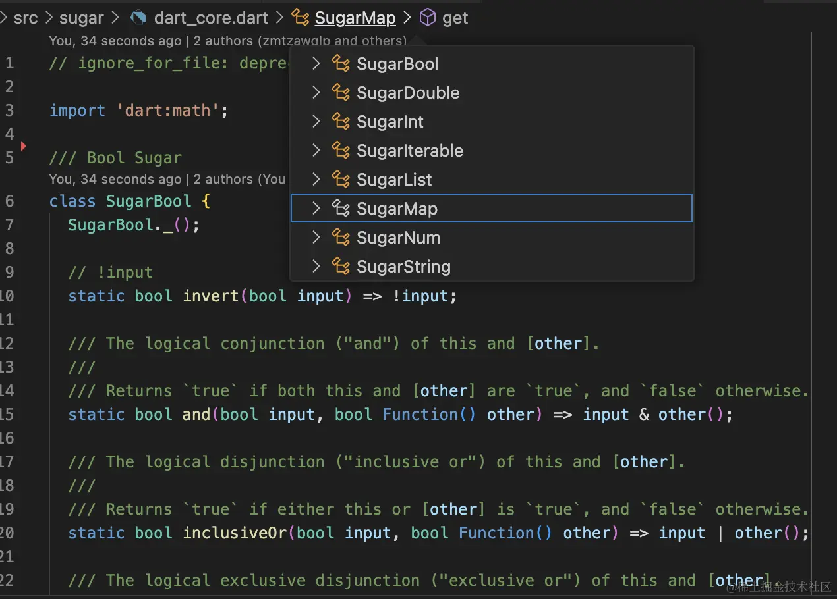Expand the SugarString entry chevron
Screen dimensions: 837x599
(316, 267)
